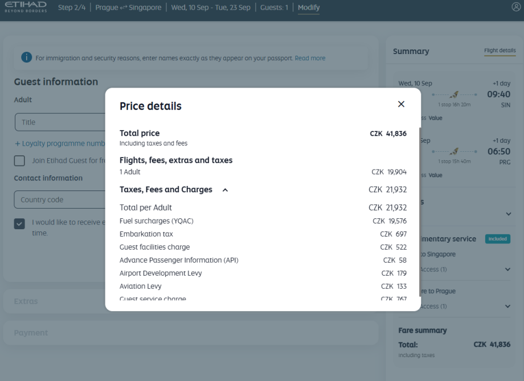Click the Included badge
Image resolution: width=524 pixels, height=381 pixels.
click(497, 239)
